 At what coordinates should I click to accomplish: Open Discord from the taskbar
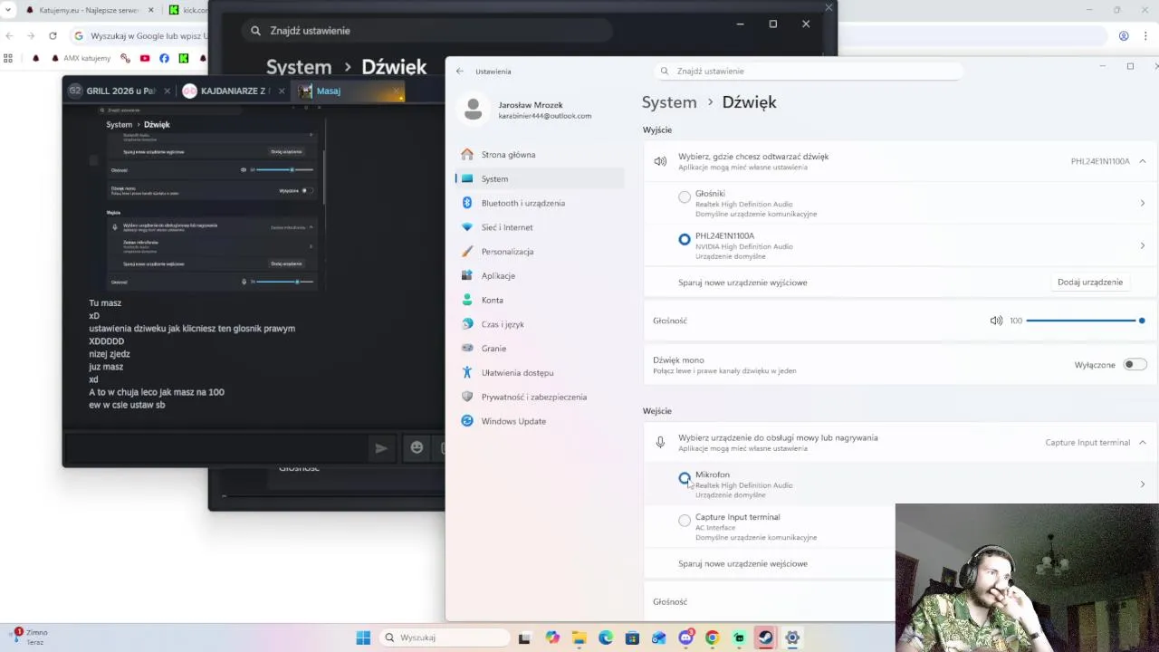[685, 638]
